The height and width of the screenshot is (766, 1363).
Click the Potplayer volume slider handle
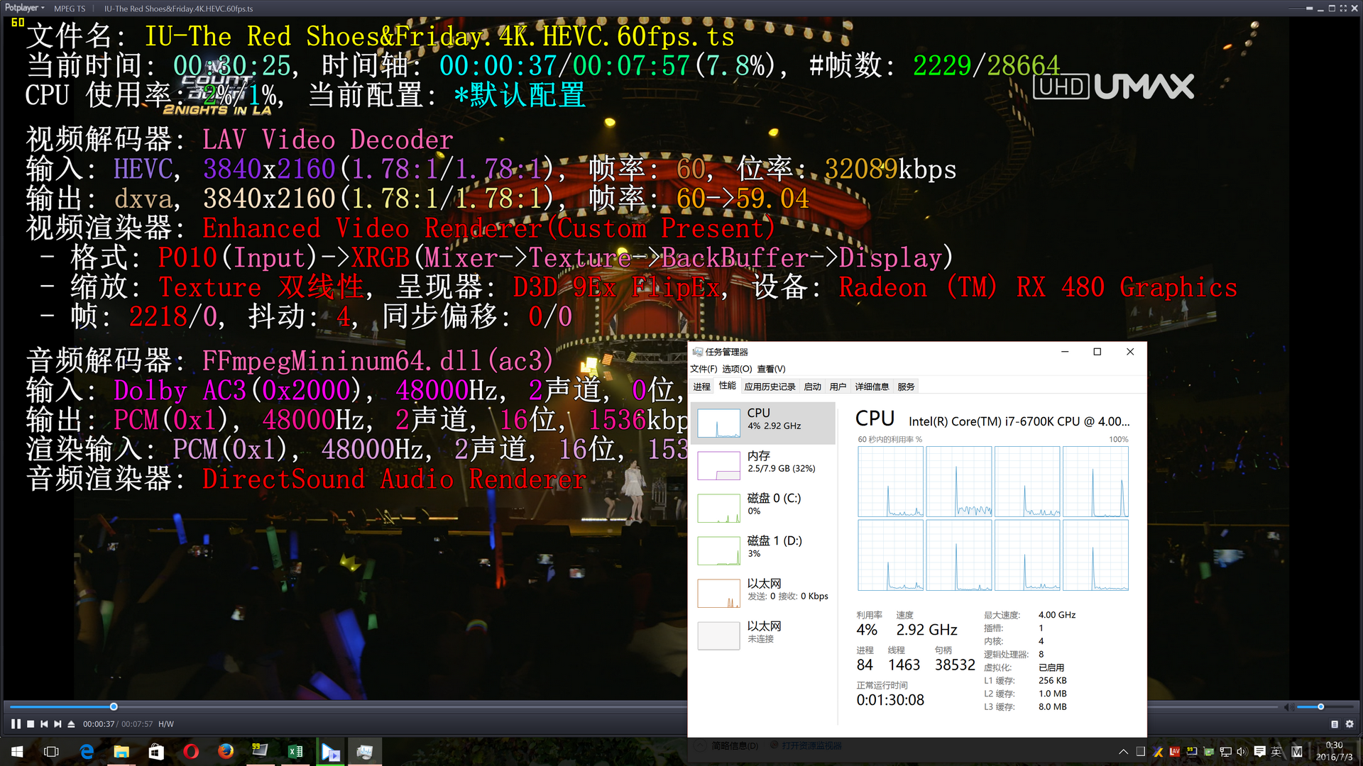pyautogui.click(x=1320, y=707)
